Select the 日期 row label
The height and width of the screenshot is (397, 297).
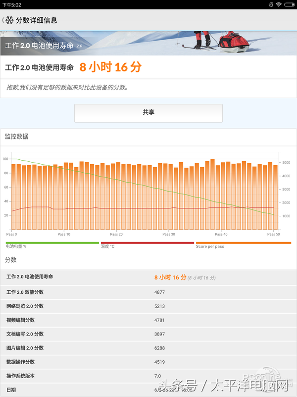(x=11, y=390)
